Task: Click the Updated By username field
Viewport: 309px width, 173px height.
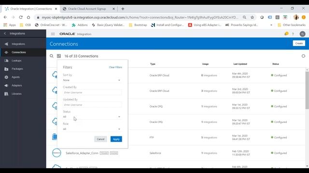Action: tap(92, 105)
